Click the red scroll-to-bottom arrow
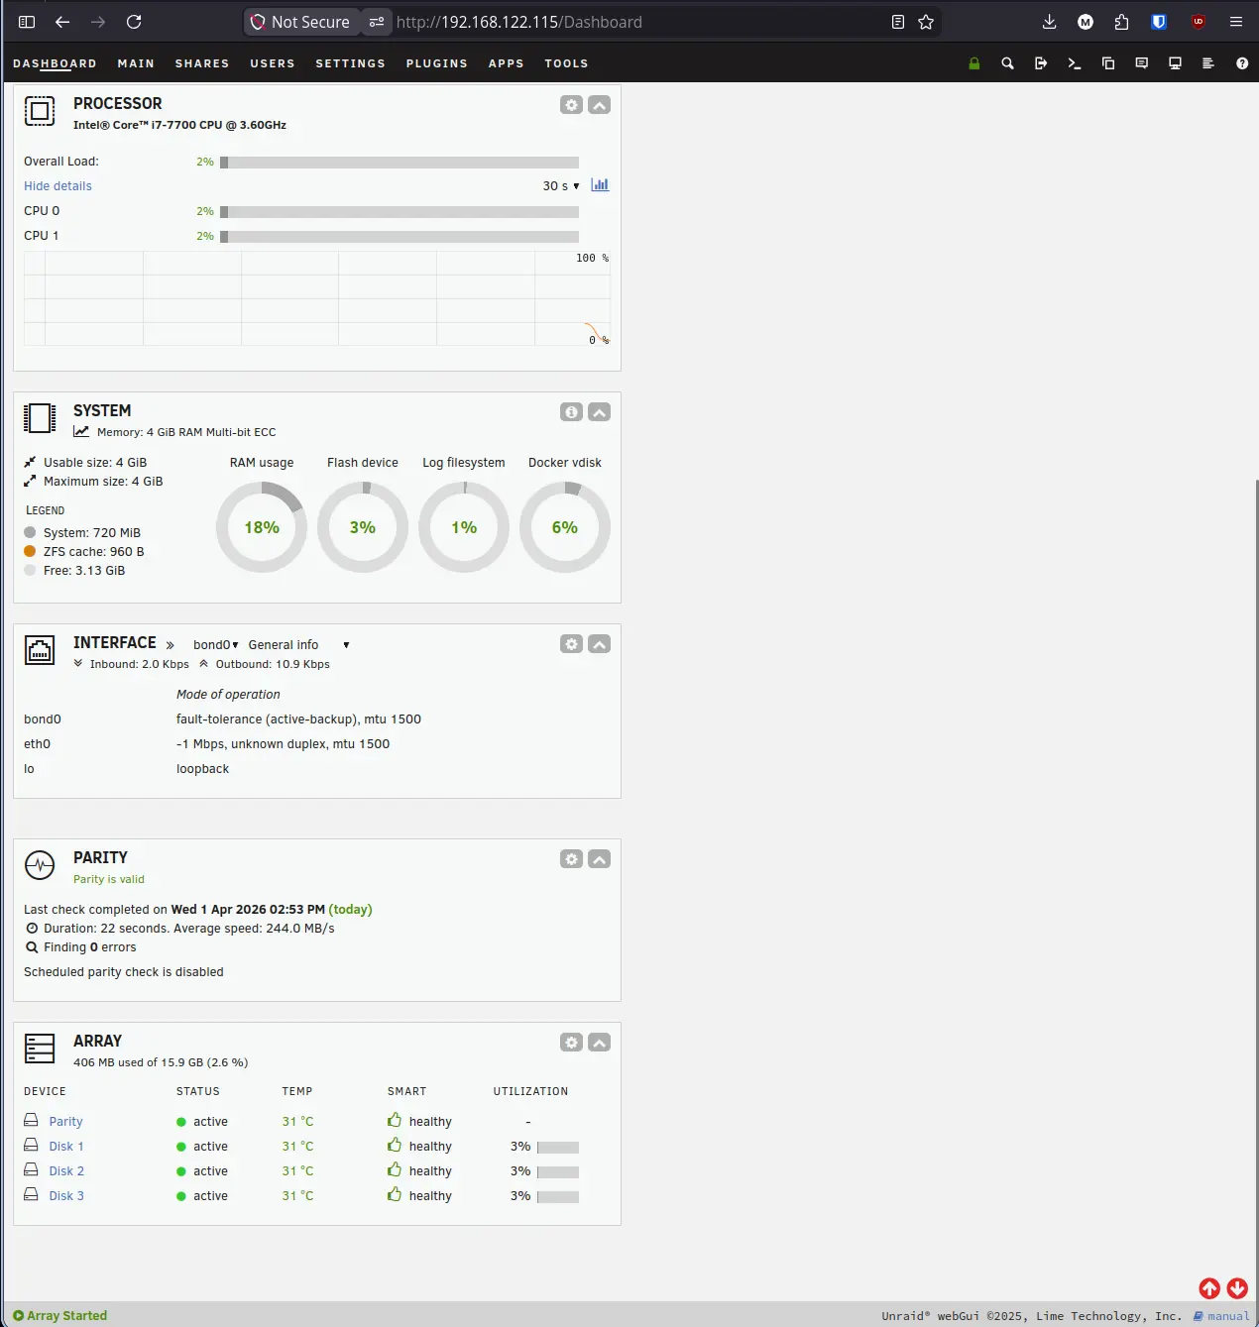 (1237, 1288)
